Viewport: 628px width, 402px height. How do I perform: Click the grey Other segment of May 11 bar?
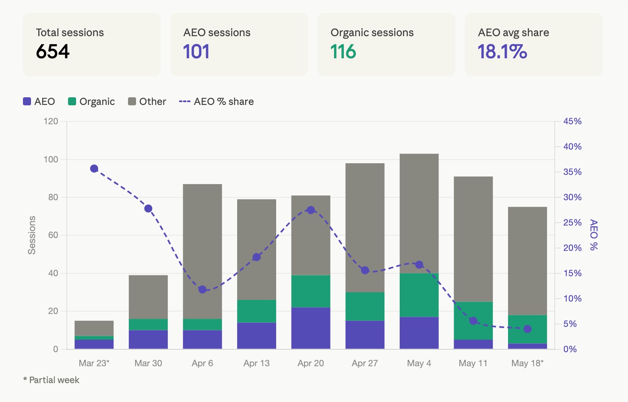(473, 239)
